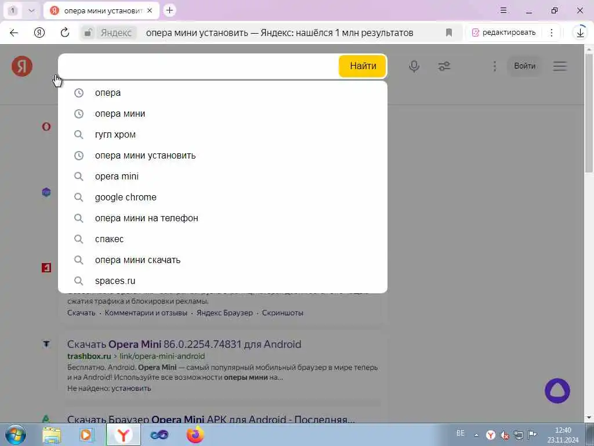
Task: Open Yandex home via the Я toolbar icon
Action: [39, 33]
